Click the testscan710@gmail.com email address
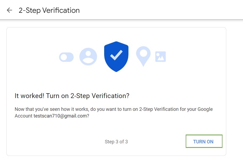Image resolution: width=243 pixels, height=166 pixels. pos(61,116)
